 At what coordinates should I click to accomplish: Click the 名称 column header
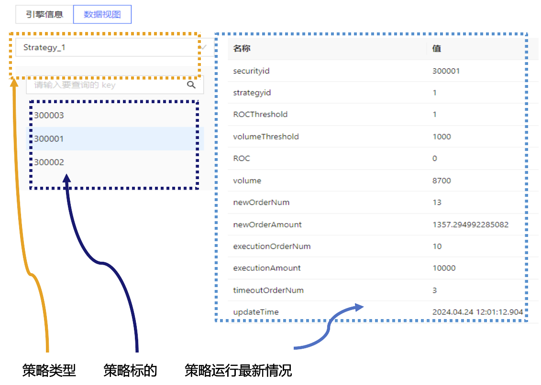click(x=242, y=48)
